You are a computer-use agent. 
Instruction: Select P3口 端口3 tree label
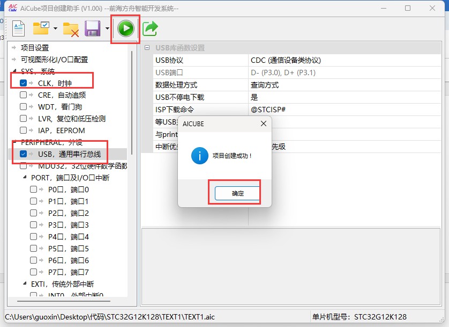tap(69, 225)
